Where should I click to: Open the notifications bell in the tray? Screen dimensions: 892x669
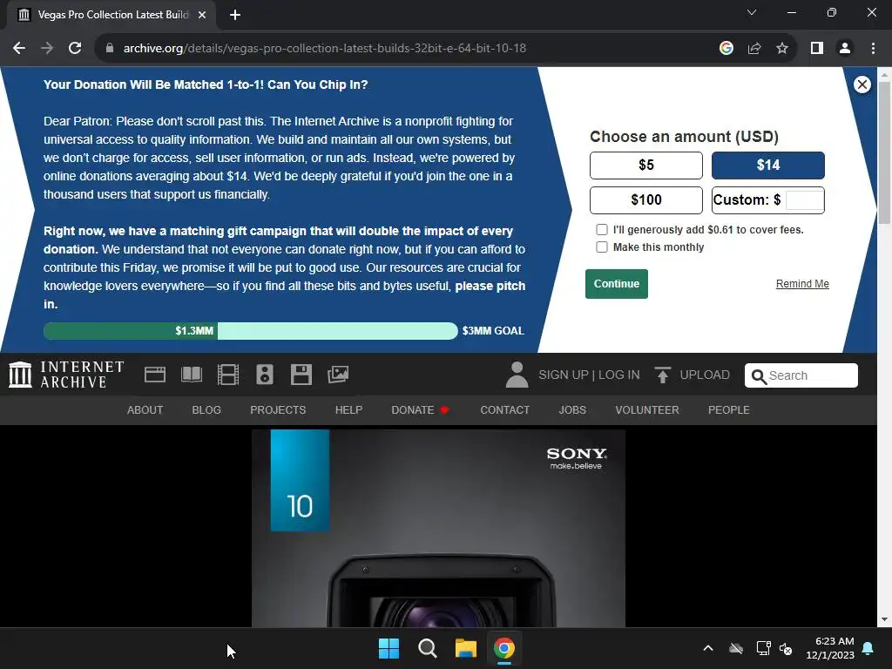(868, 648)
